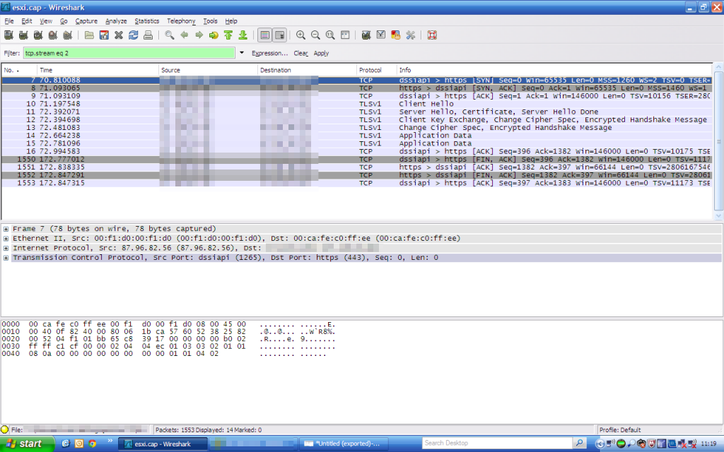Reload the capture file
The image size is (724, 452).
coord(134,35)
